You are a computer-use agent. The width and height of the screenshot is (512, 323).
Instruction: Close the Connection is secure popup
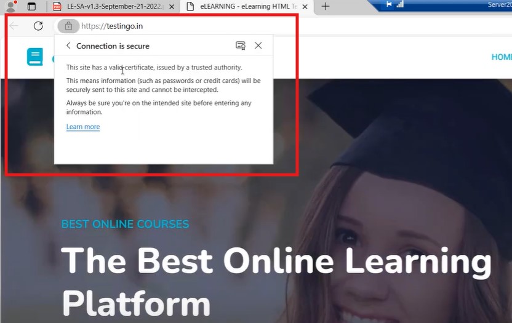(258, 46)
